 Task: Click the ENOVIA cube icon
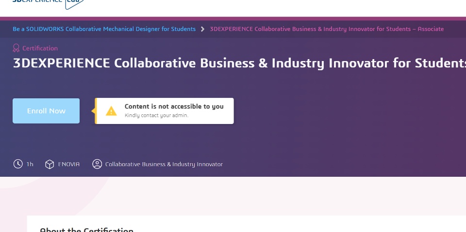[50, 164]
